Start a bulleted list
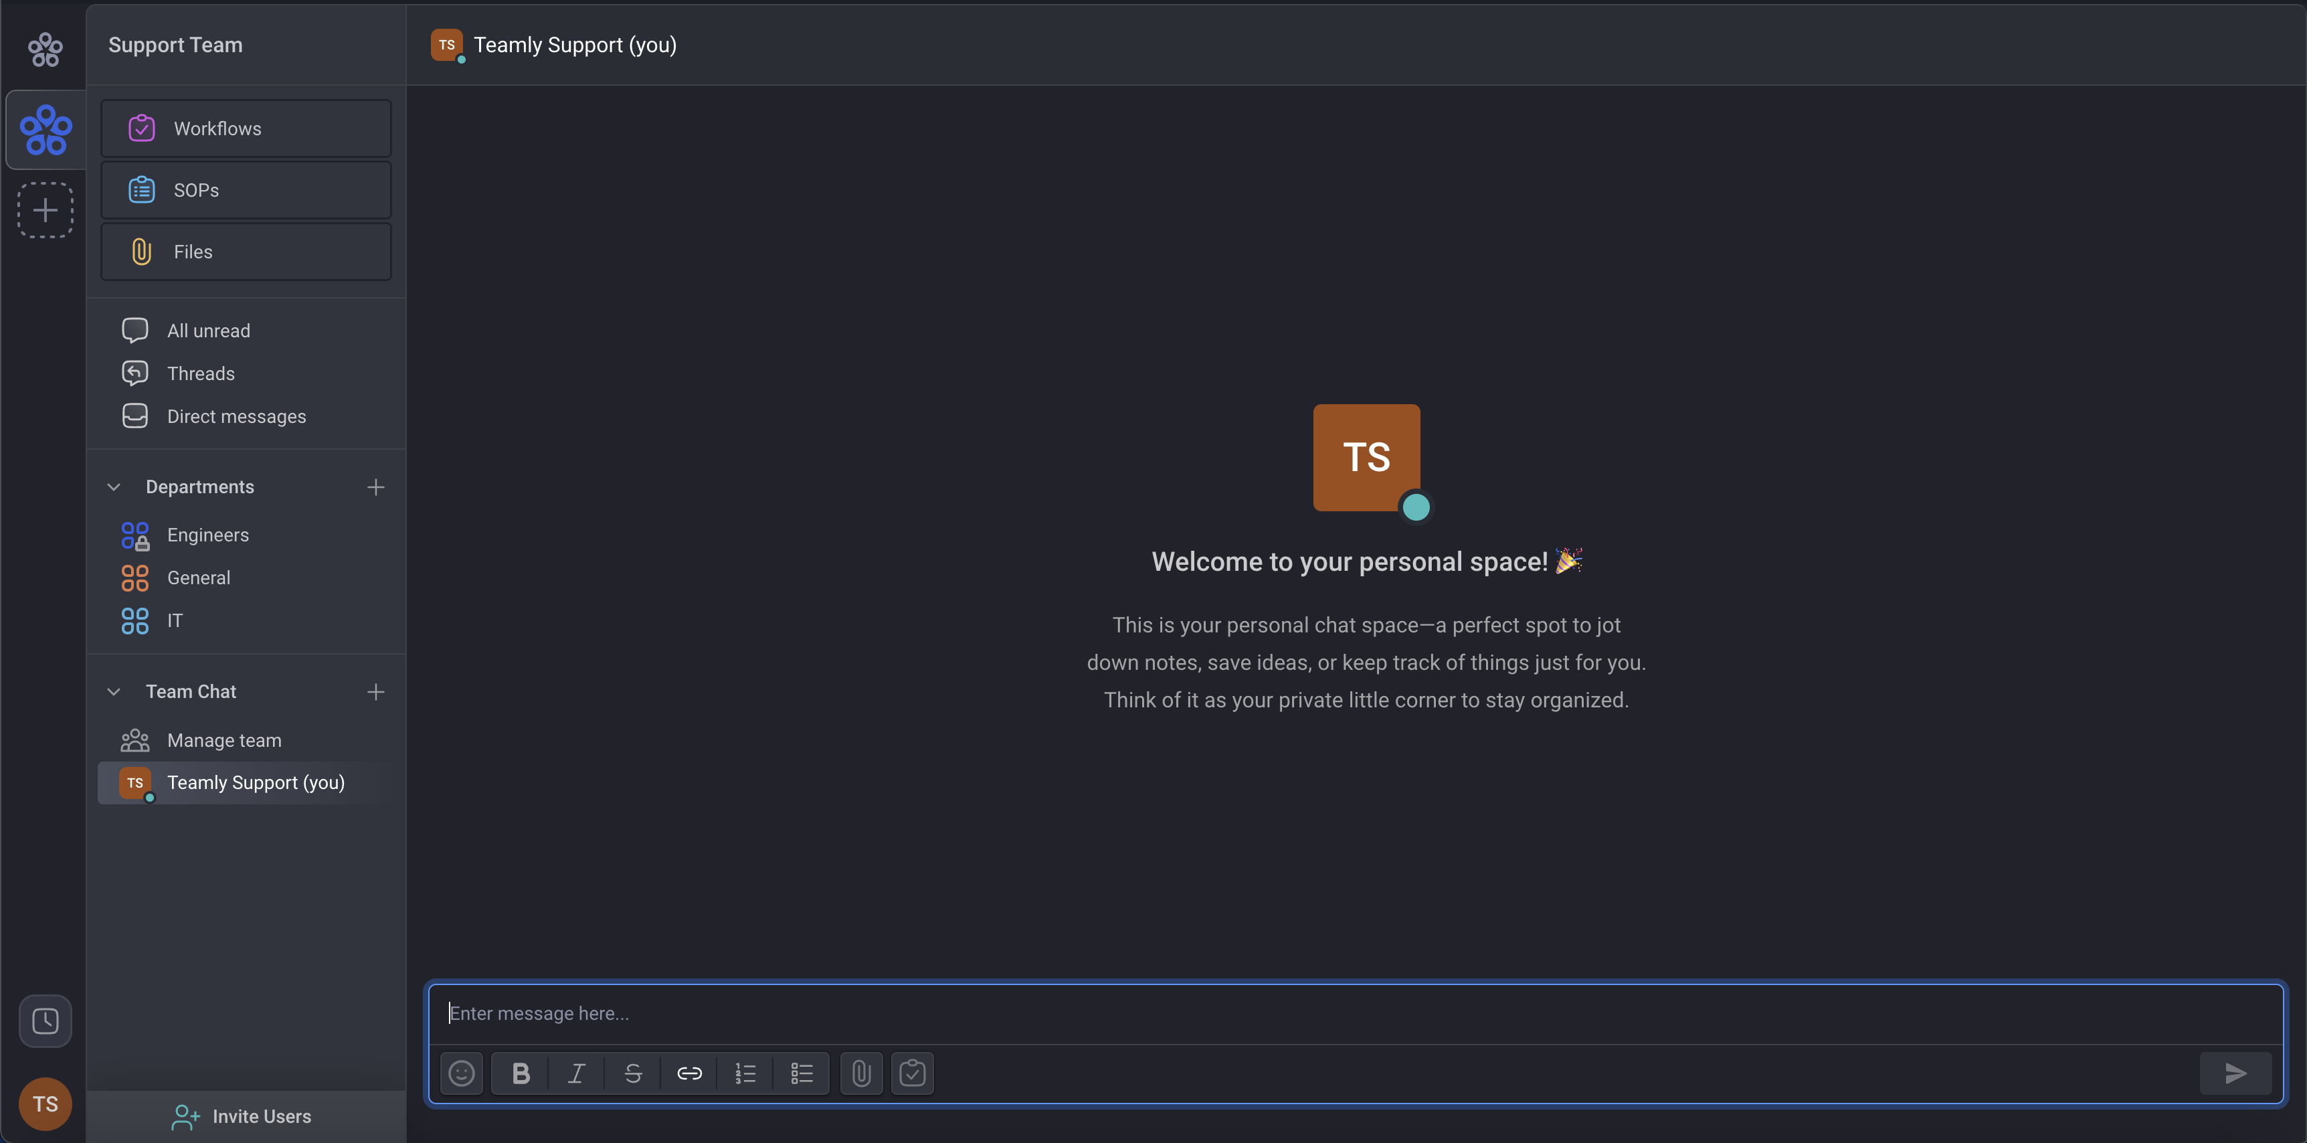Image resolution: width=2307 pixels, height=1143 pixels. [x=802, y=1073]
